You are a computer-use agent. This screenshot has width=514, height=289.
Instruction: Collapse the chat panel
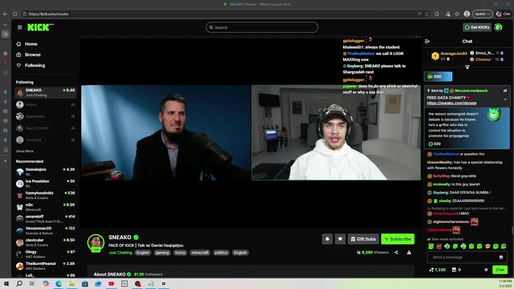coord(427,41)
